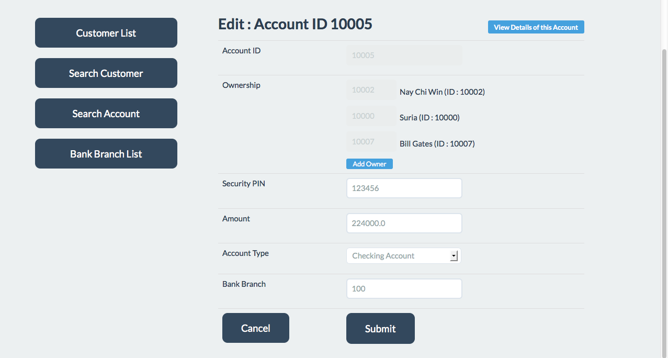
Task: Open the Customer List page
Action: pos(106,32)
